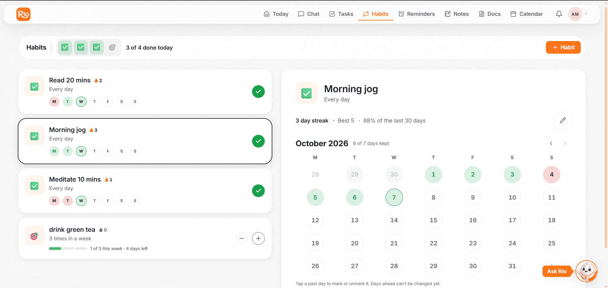The height and width of the screenshot is (288, 608).
Task: Open the notifications bell
Action: [559, 14]
